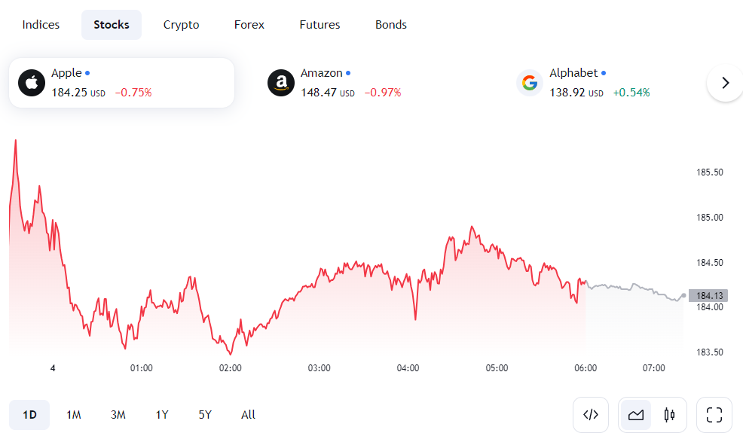Open the Indices tab

click(x=41, y=25)
